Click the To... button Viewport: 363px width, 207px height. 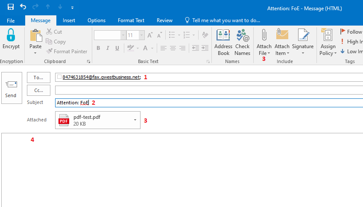click(38, 78)
